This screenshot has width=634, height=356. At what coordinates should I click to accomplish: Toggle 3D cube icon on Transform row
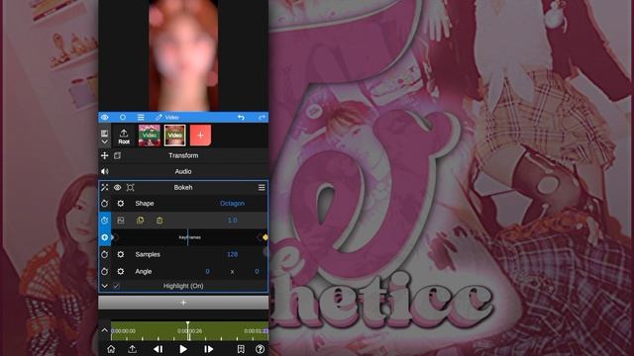(117, 155)
